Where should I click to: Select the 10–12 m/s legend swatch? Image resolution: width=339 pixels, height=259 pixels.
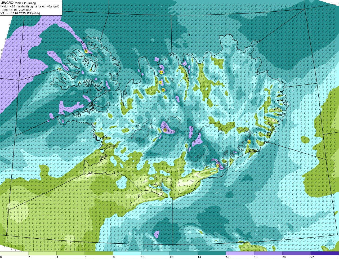pos(155,253)
